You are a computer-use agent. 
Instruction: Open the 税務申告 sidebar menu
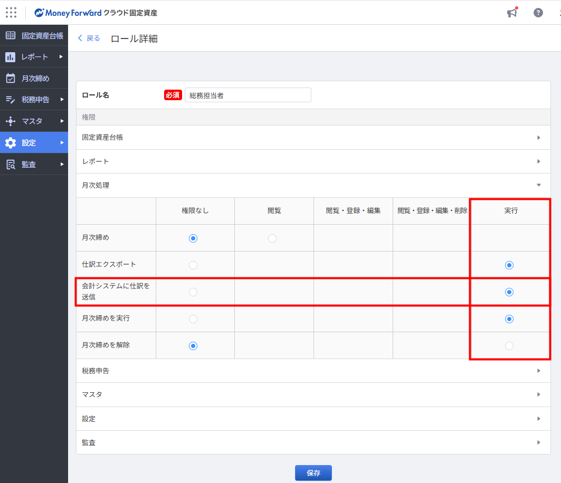(35, 100)
